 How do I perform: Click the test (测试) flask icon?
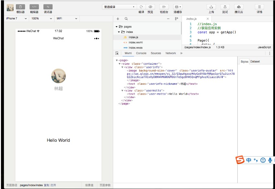(225, 7)
